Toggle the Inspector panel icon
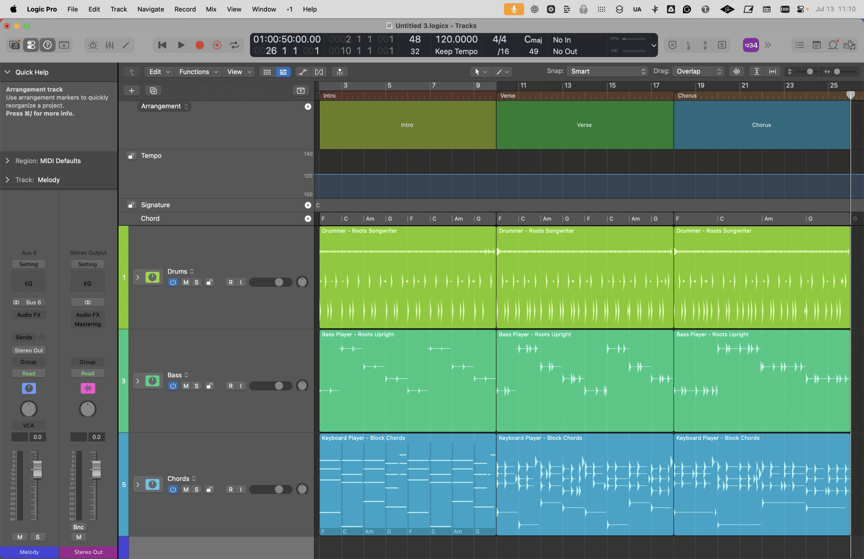864x559 pixels. click(x=31, y=45)
